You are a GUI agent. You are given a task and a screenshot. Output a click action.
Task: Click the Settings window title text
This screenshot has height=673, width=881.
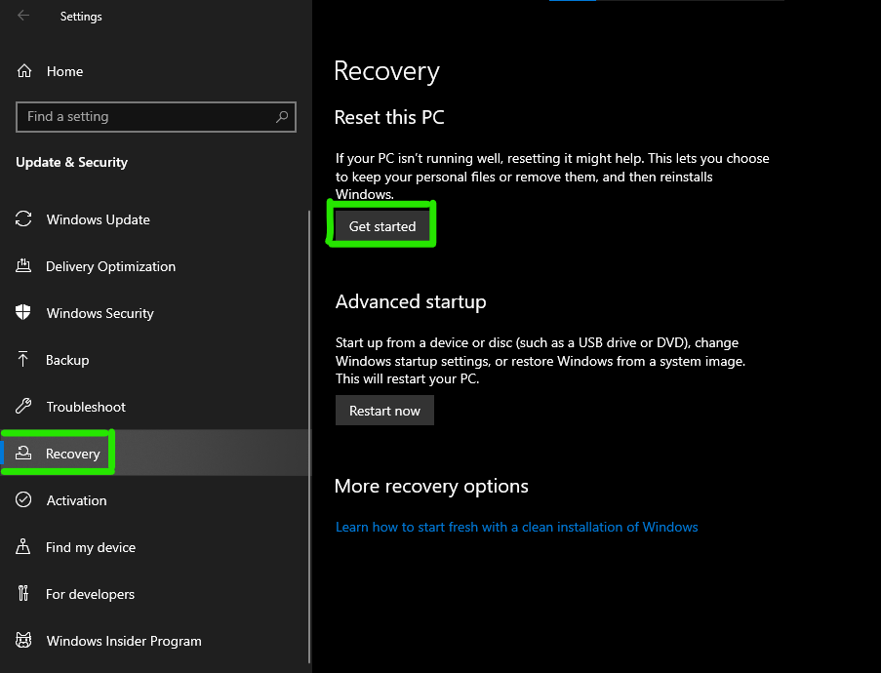(81, 17)
